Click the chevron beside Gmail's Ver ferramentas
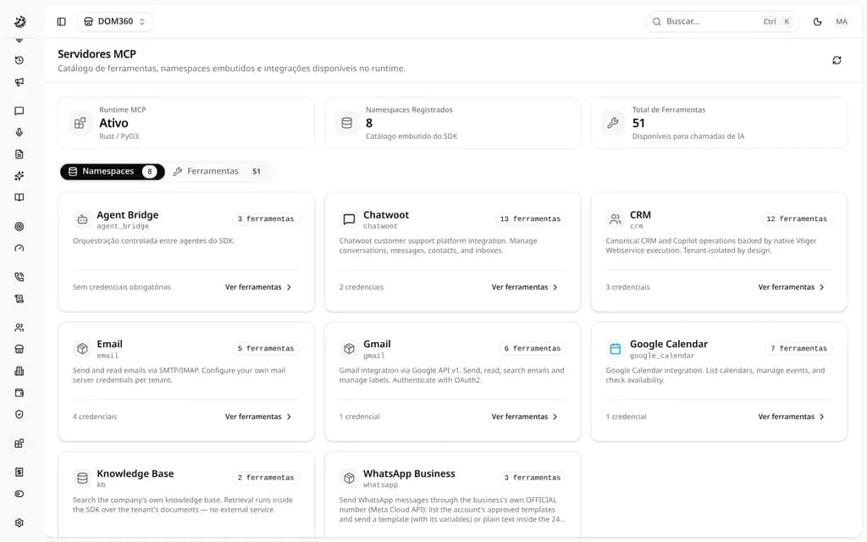 (x=555, y=417)
